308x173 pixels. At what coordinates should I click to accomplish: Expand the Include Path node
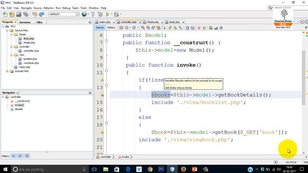tap(7, 71)
